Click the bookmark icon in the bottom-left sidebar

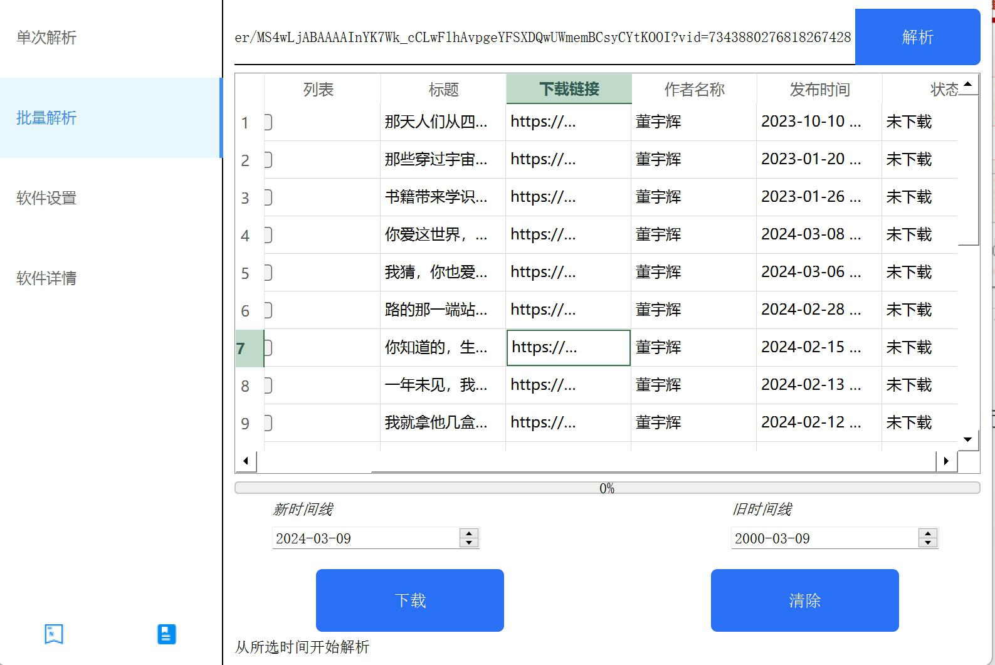pyautogui.click(x=54, y=634)
